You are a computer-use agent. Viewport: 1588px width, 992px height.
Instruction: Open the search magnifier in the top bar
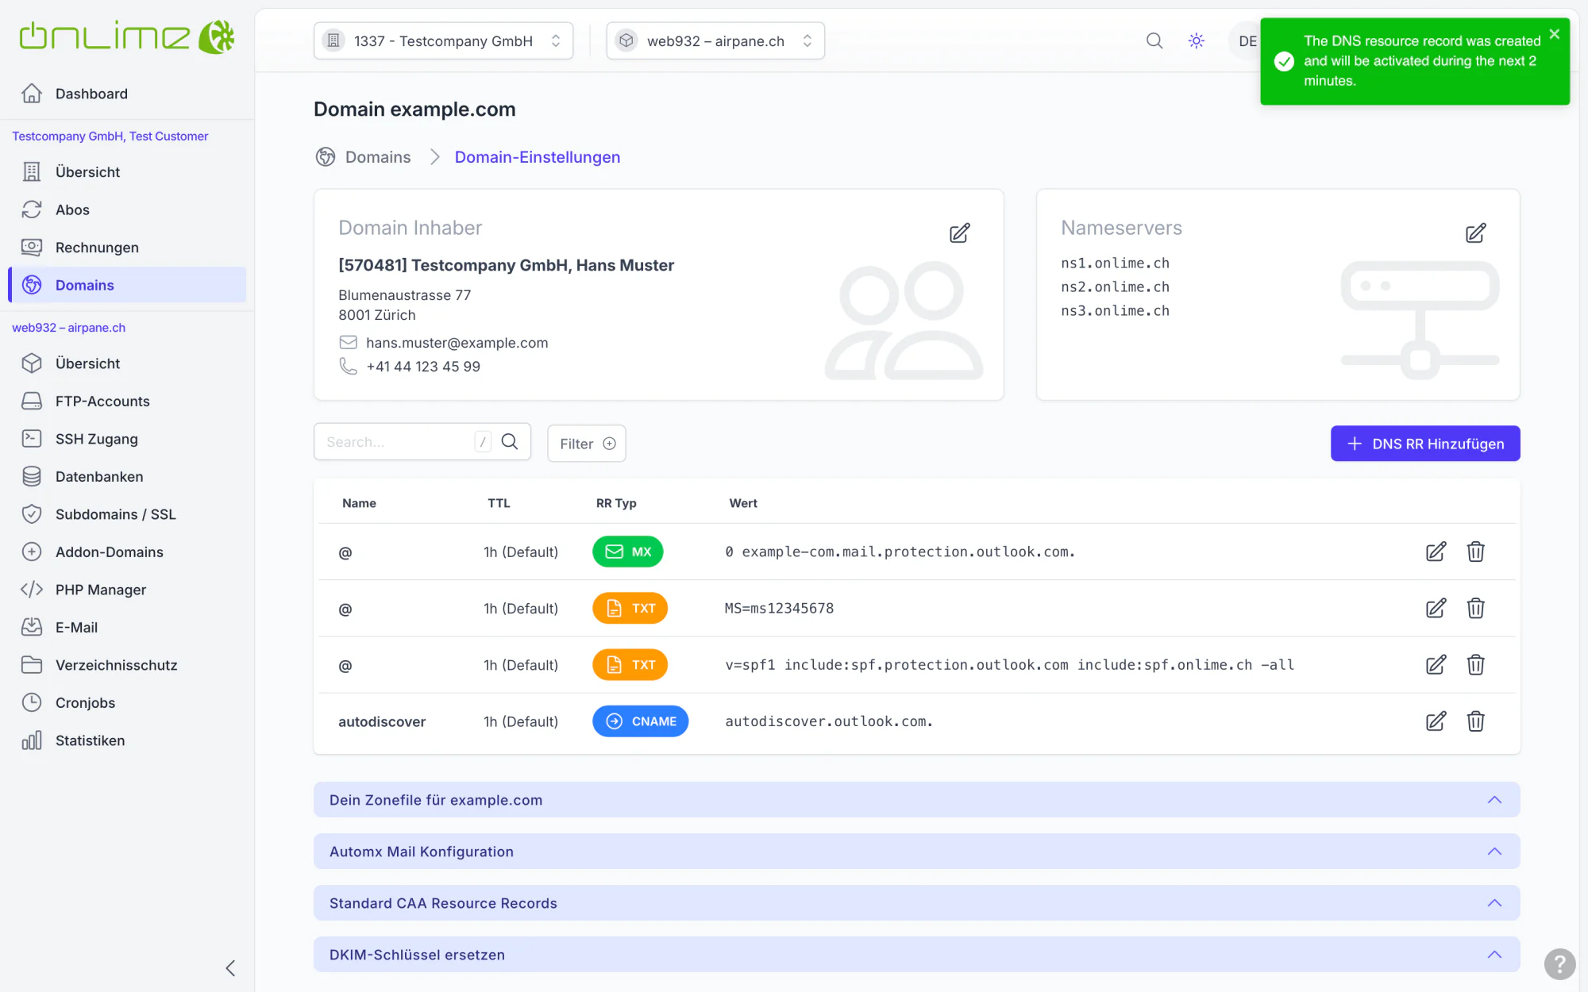(x=1154, y=40)
